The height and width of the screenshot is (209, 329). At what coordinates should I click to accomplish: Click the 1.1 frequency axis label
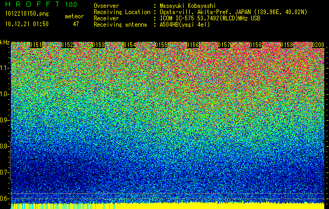(x=4, y=68)
